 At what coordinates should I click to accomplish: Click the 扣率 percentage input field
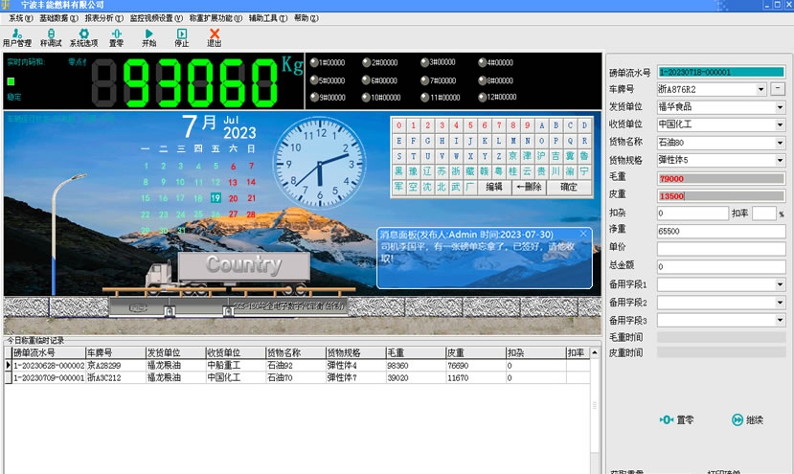tap(764, 214)
